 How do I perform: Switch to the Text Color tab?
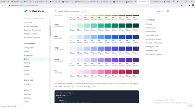(156, 2)
